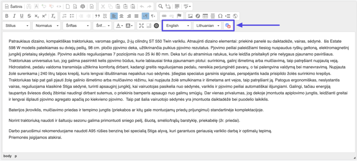The width and height of the screenshot is (357, 161).
Task: Insert special character Omega icon
Action: click(220, 16)
